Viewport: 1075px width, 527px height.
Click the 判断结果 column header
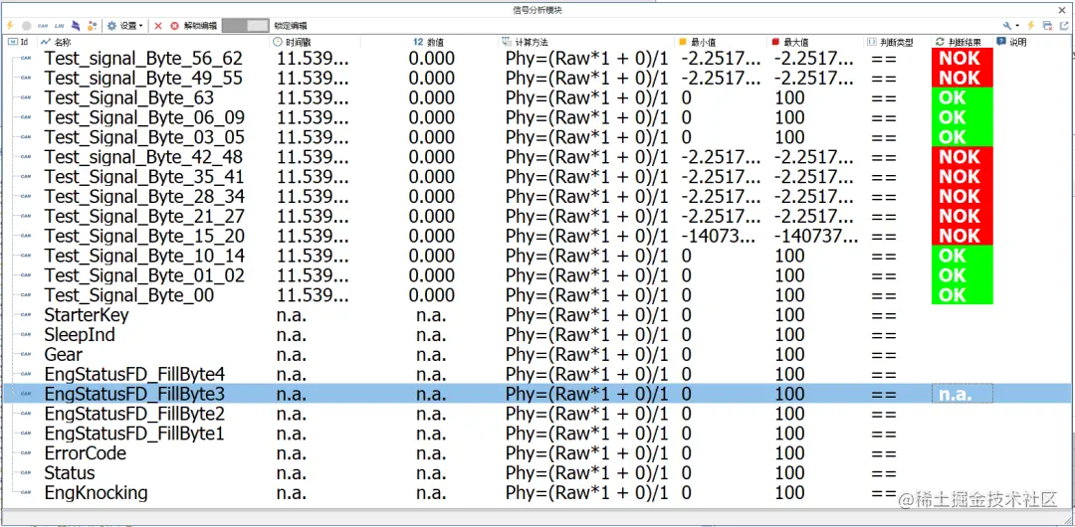(962, 42)
